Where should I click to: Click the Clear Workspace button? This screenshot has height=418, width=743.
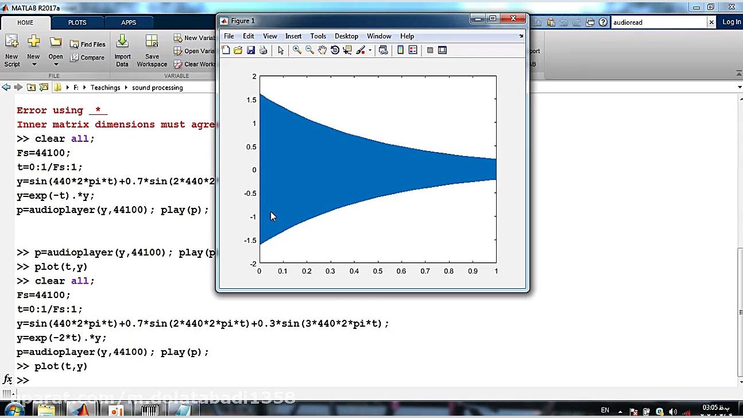pos(195,64)
